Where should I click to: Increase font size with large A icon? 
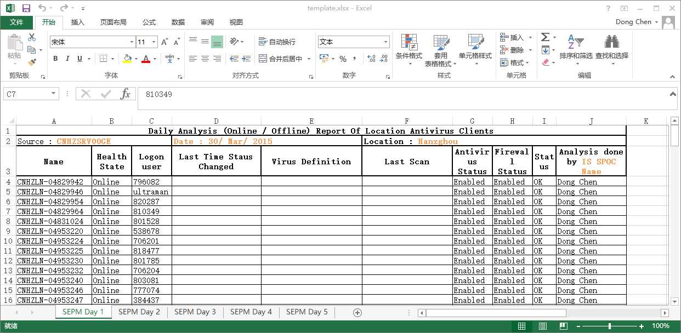click(165, 42)
